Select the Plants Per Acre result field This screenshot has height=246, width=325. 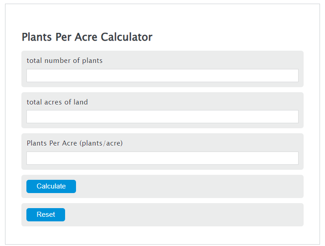(162, 158)
